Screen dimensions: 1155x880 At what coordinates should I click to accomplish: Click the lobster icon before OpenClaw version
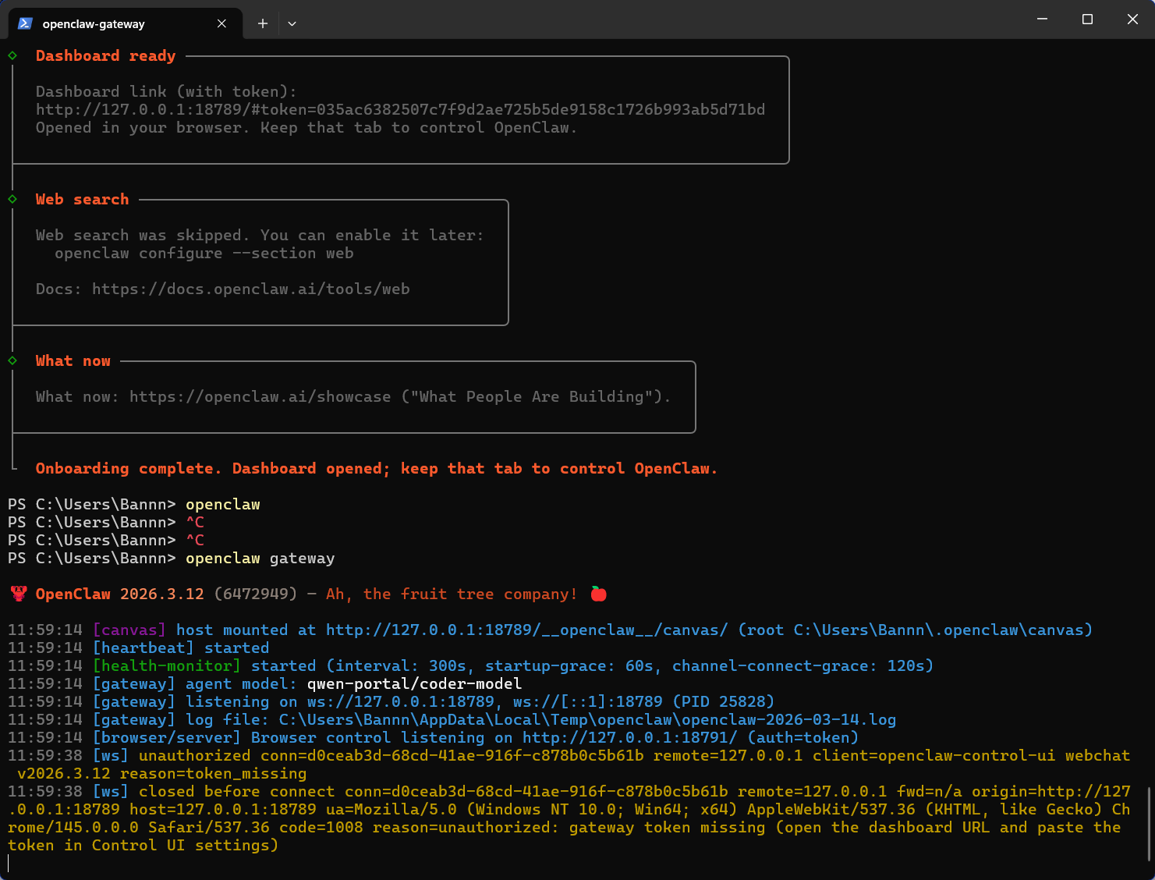(x=19, y=594)
